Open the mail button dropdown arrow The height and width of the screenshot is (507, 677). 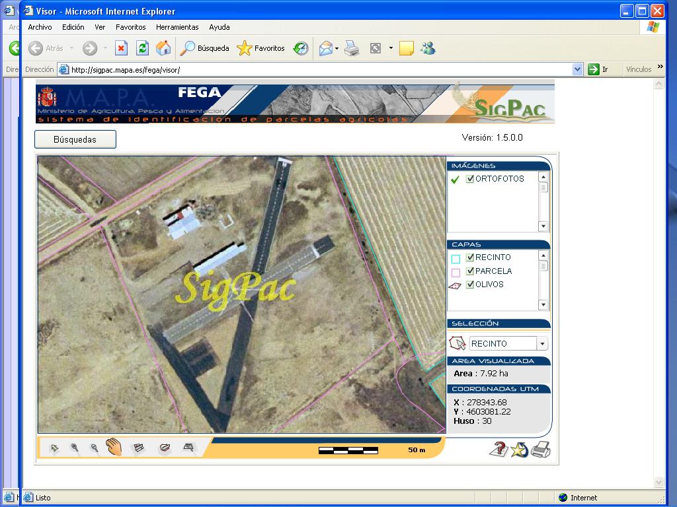coord(337,48)
